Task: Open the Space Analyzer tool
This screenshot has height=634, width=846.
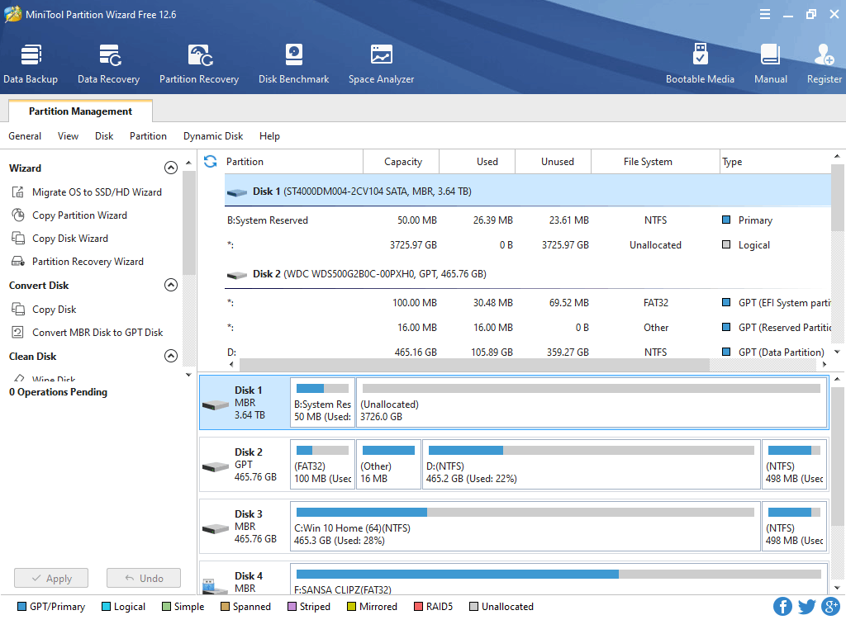Action: point(381,64)
